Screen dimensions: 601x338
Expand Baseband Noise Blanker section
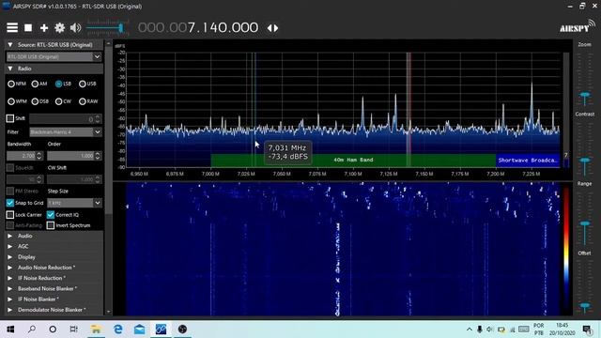(10, 288)
